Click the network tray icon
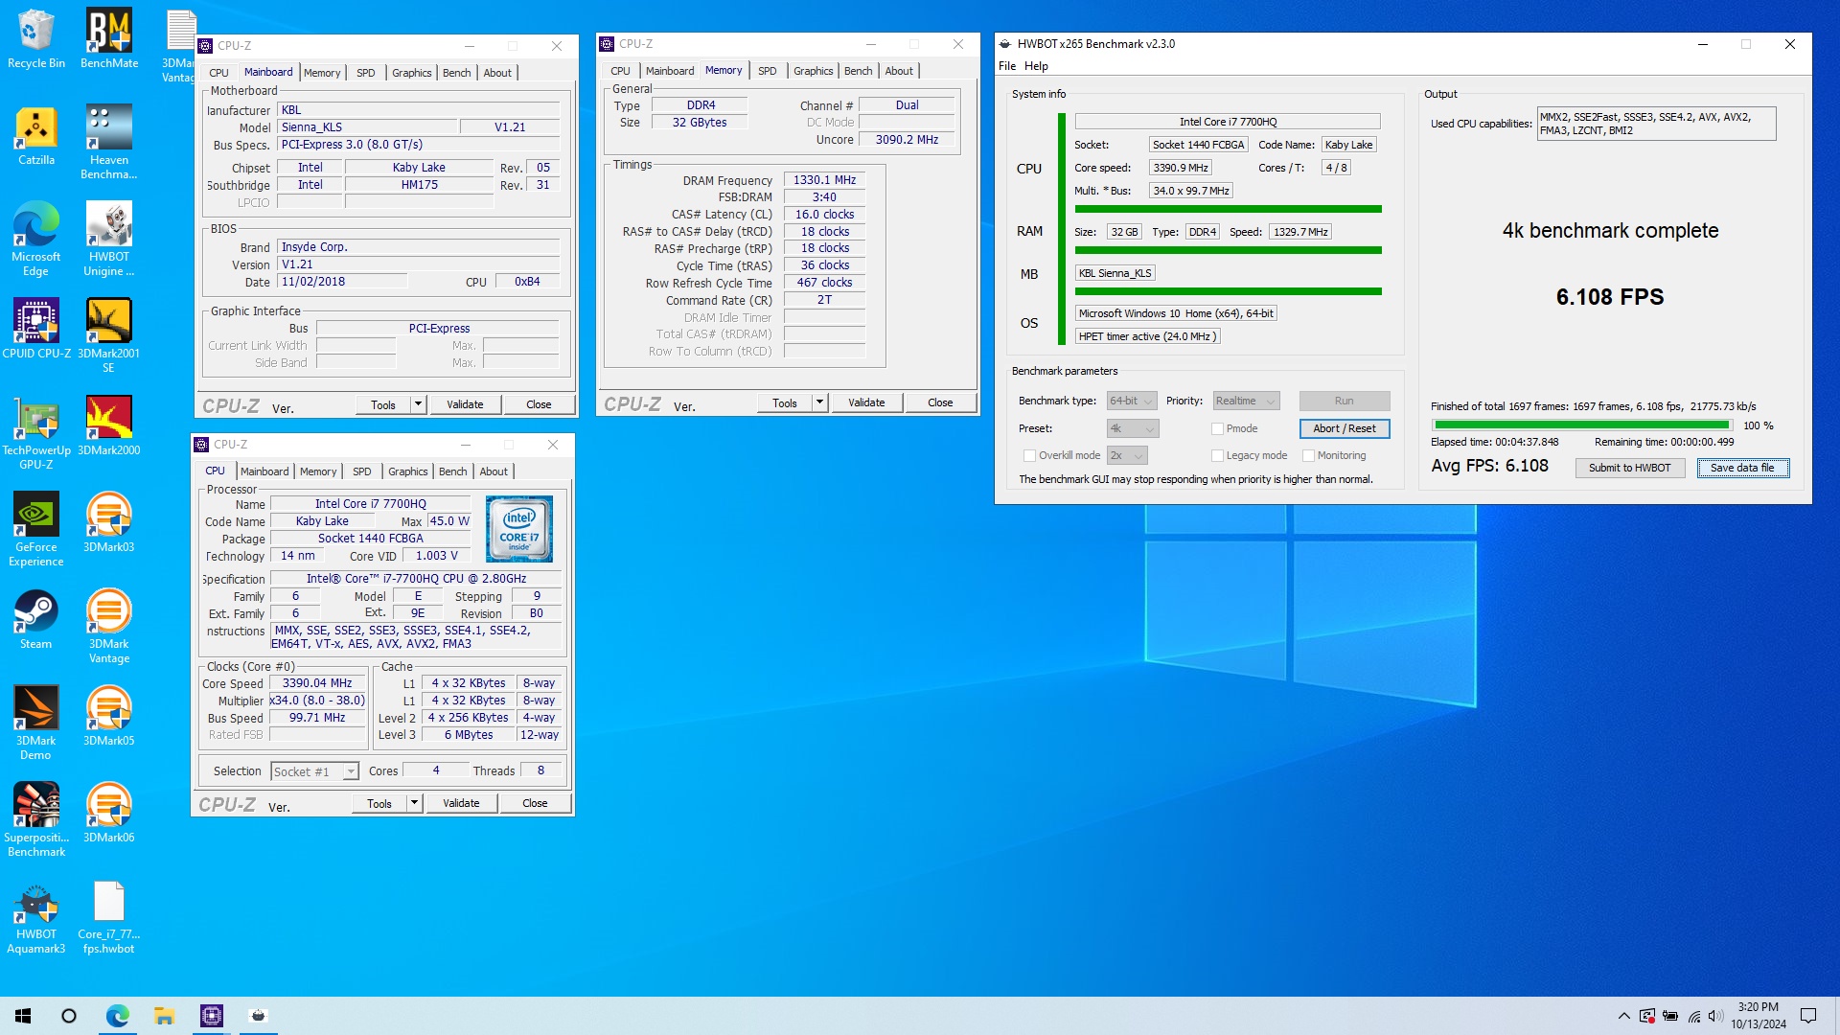The height and width of the screenshot is (1035, 1840). pos(1693,1016)
